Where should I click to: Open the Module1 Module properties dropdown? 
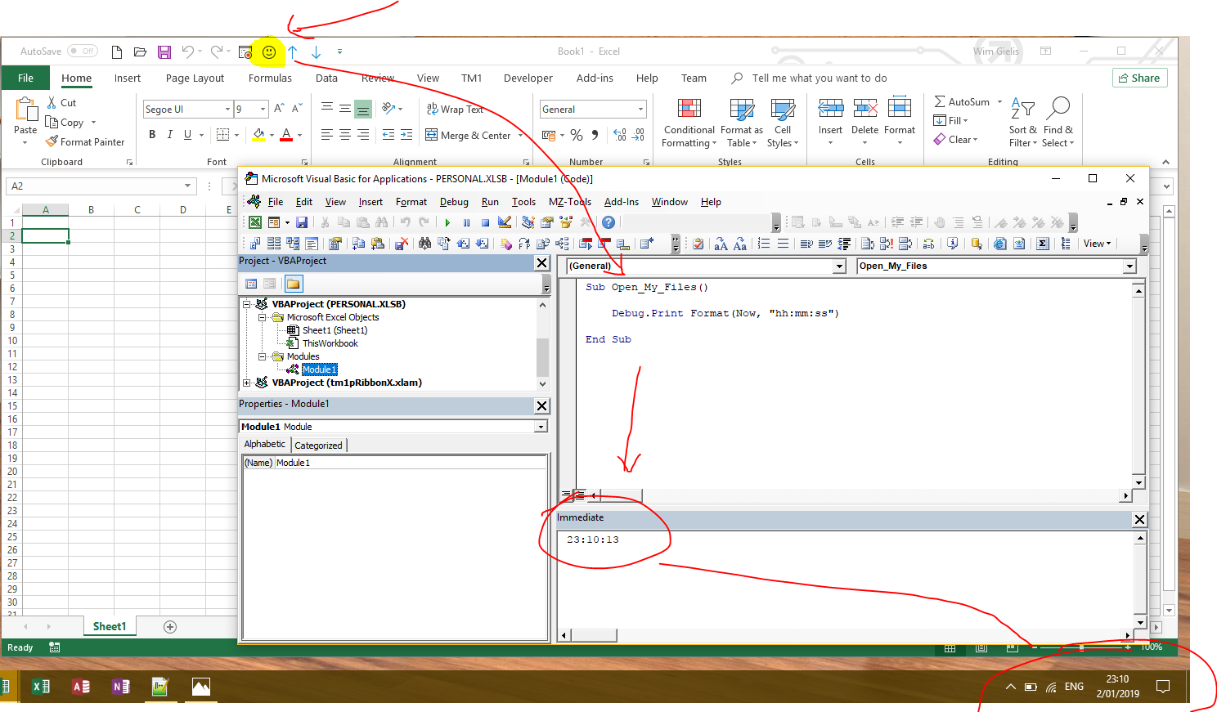tap(541, 427)
